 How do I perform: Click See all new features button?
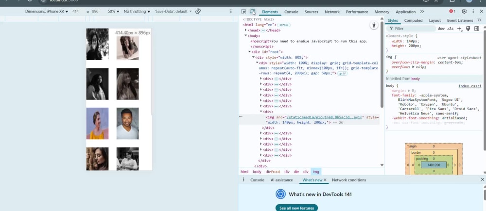(x=296, y=208)
